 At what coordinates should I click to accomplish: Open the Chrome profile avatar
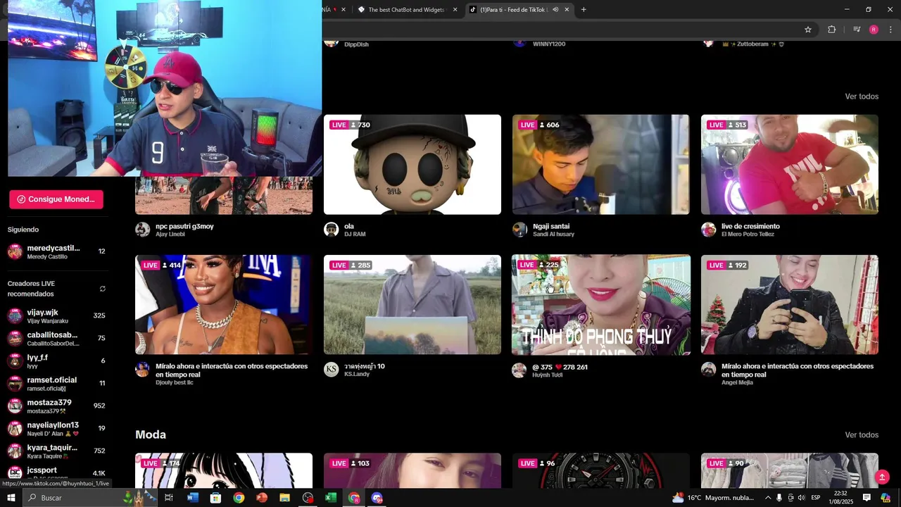pos(874,30)
